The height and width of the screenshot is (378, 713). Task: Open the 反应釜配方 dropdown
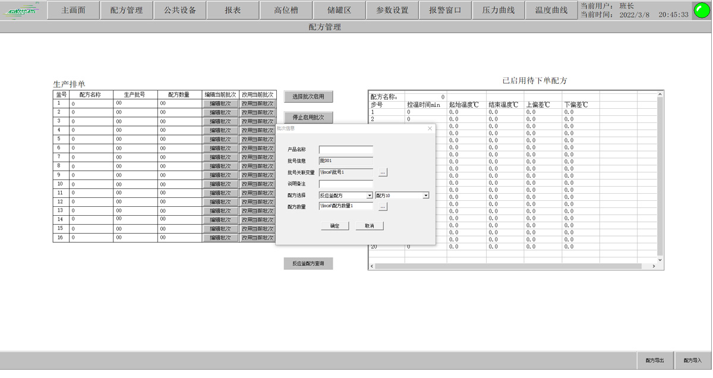click(x=370, y=196)
